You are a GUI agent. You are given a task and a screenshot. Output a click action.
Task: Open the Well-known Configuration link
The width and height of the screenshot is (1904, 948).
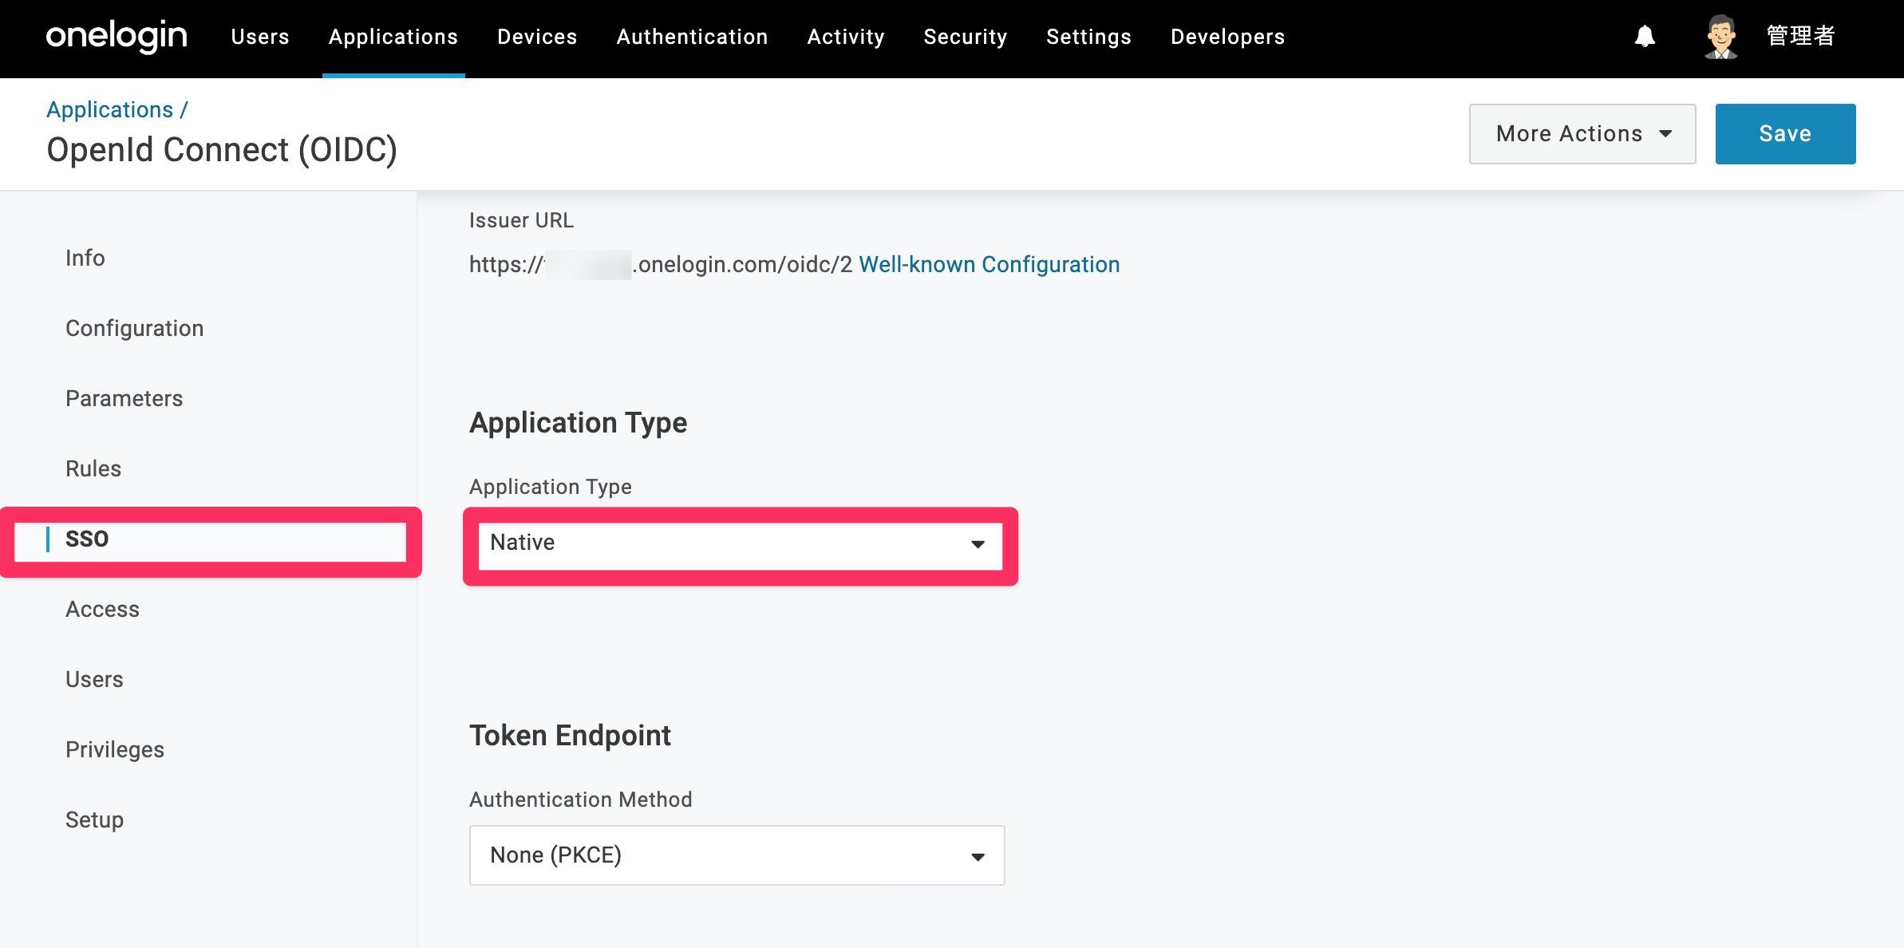(x=990, y=264)
